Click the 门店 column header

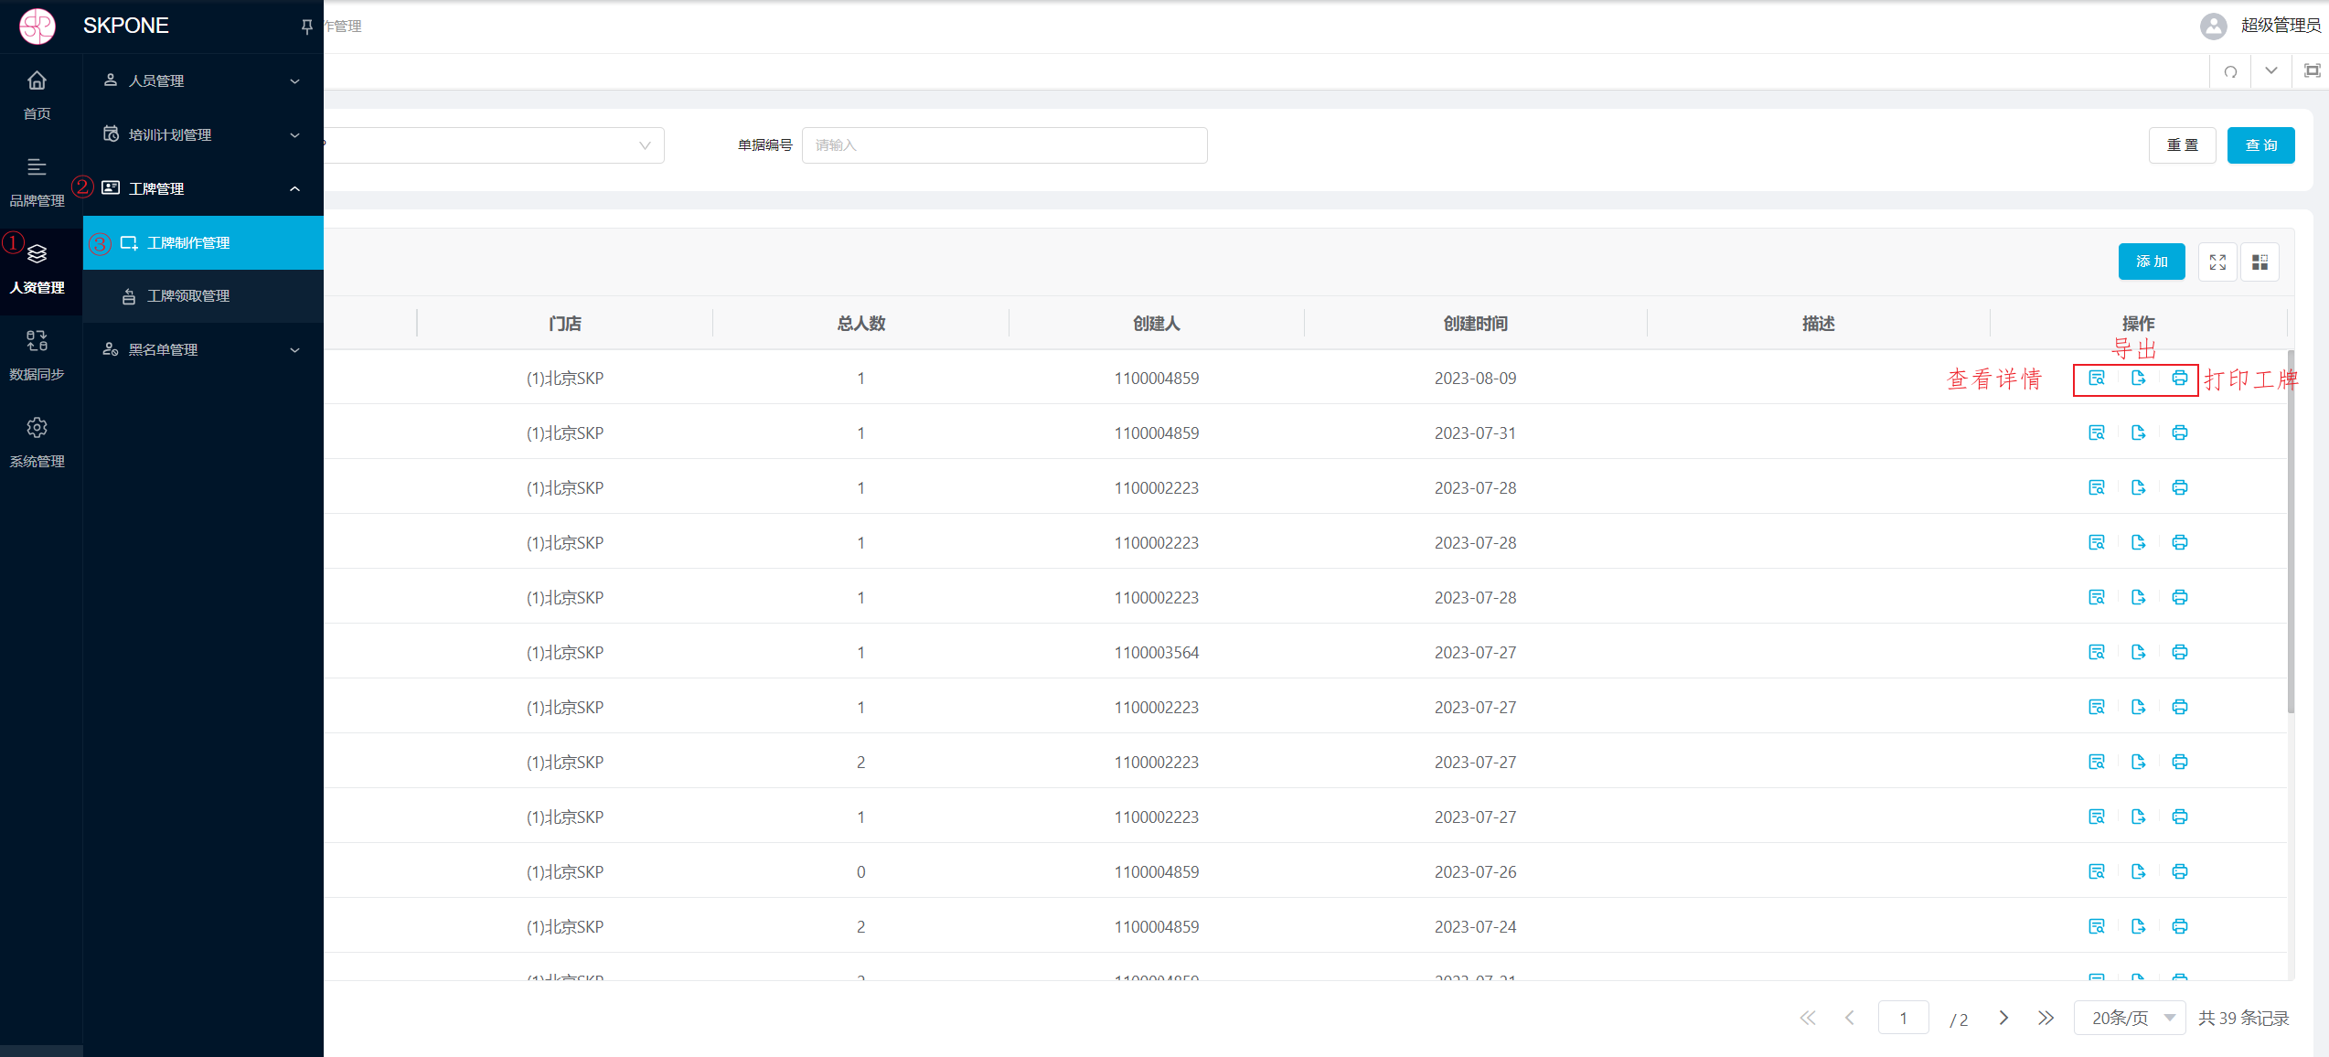[x=565, y=324]
